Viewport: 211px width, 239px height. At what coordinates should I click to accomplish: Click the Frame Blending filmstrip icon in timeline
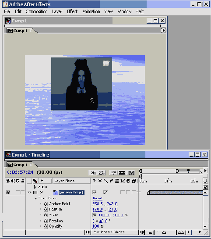pyautogui.click(x=122, y=173)
